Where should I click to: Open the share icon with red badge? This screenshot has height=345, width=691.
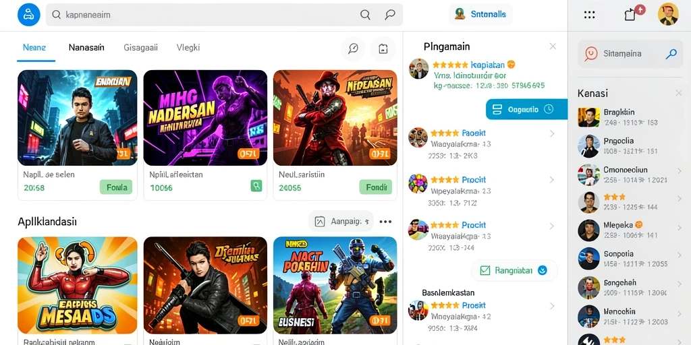pos(631,15)
